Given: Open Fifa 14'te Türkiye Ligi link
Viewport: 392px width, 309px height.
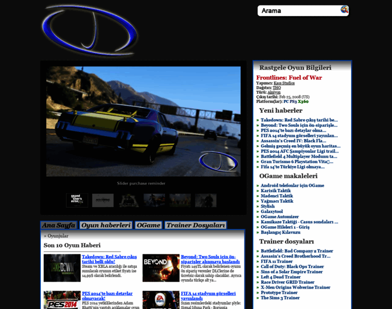Looking at the screenshot, I should [292, 167].
